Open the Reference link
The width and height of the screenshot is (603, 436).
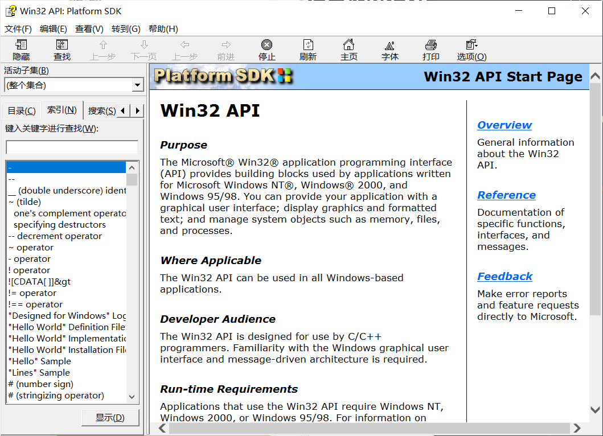pos(506,195)
